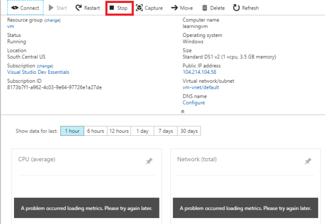Collapse the essentials section with double chevron
Viewport: 325px width, 224px height.
(x=182, y=112)
